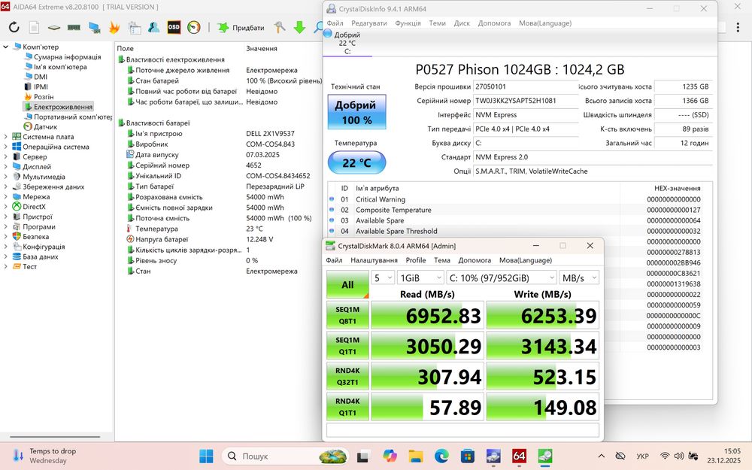Image resolution: width=752 pixels, height=470 pixels.
Task: Click the green download update arrow
Action: point(300,27)
